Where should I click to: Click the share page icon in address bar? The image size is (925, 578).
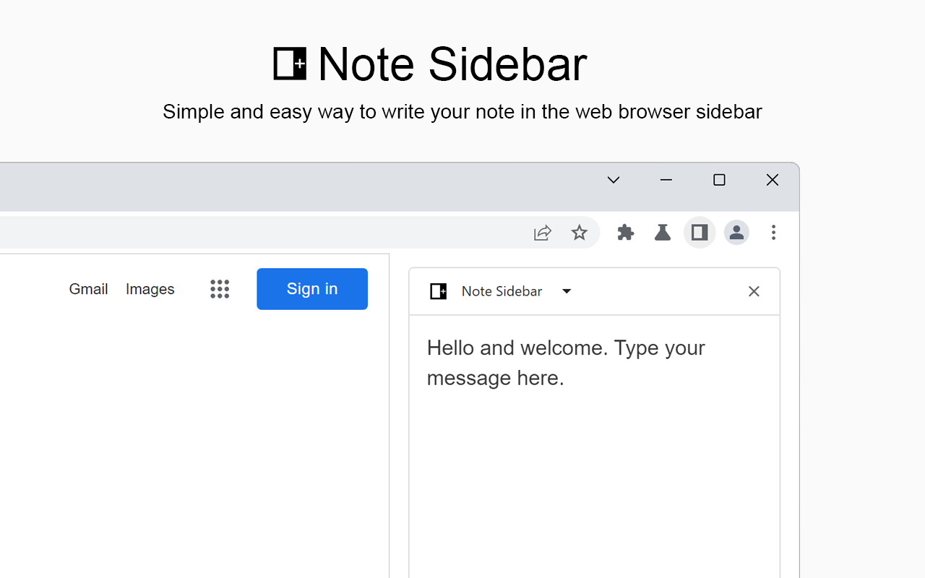coord(542,233)
